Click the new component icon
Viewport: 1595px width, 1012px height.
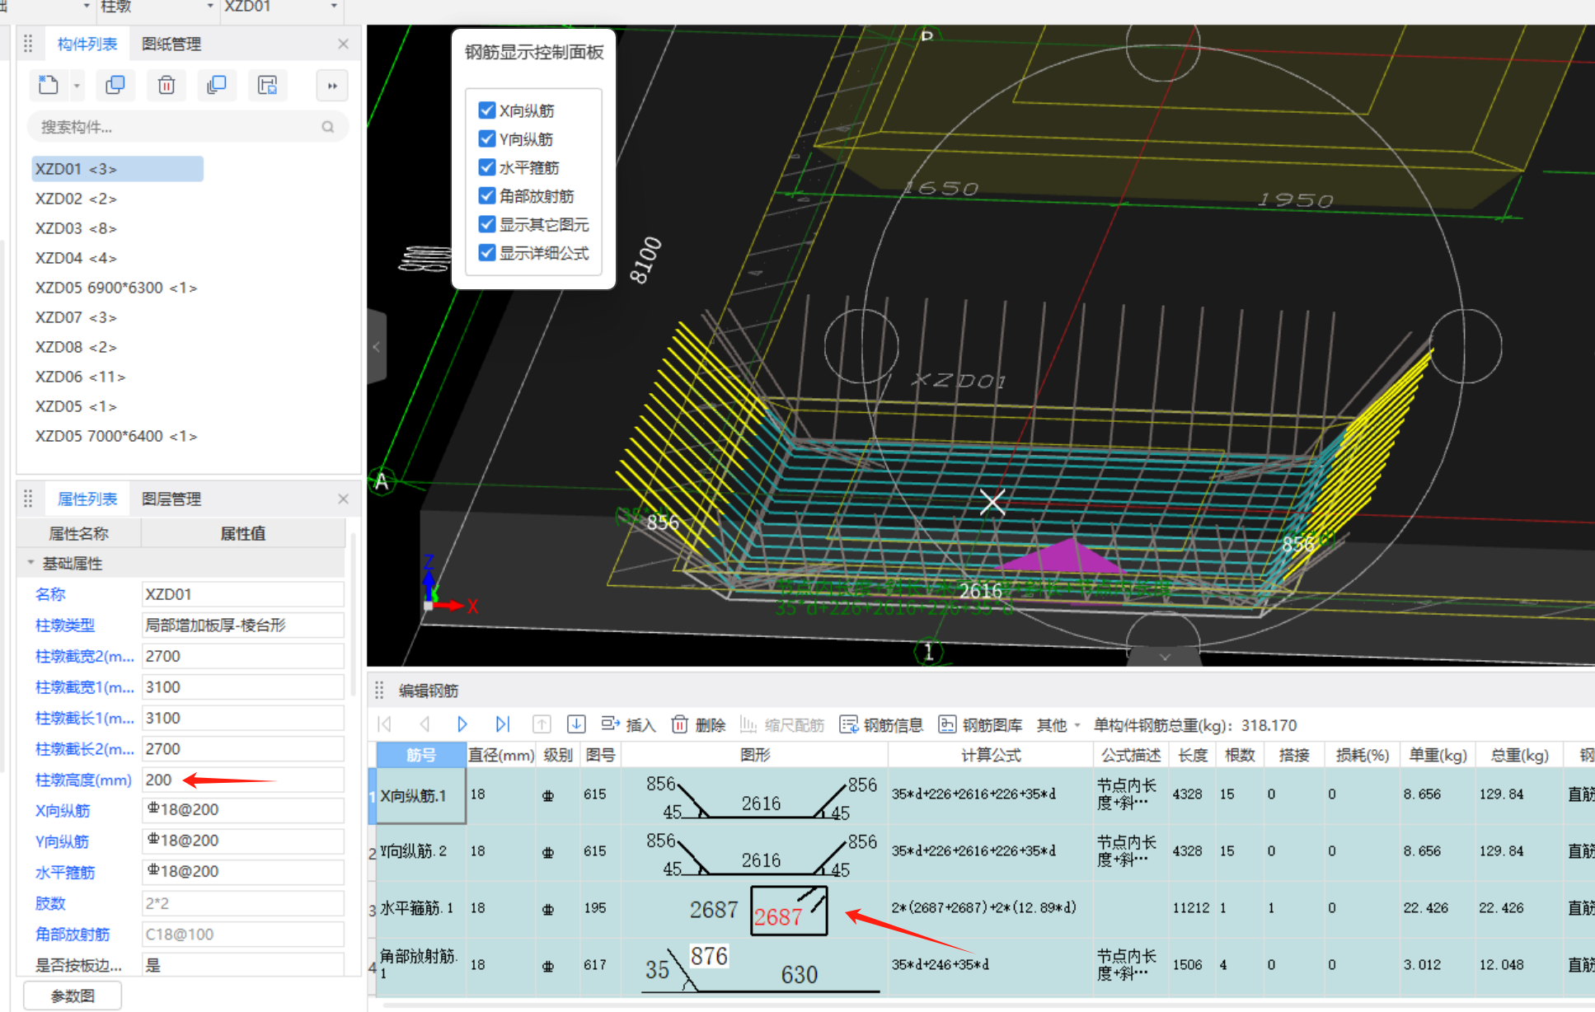(x=49, y=85)
